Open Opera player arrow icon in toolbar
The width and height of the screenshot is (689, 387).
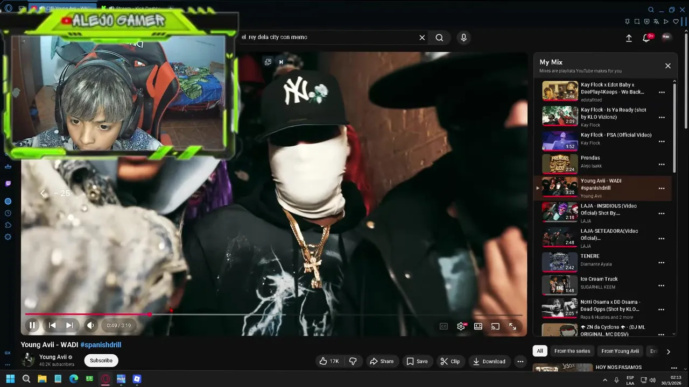(x=666, y=21)
